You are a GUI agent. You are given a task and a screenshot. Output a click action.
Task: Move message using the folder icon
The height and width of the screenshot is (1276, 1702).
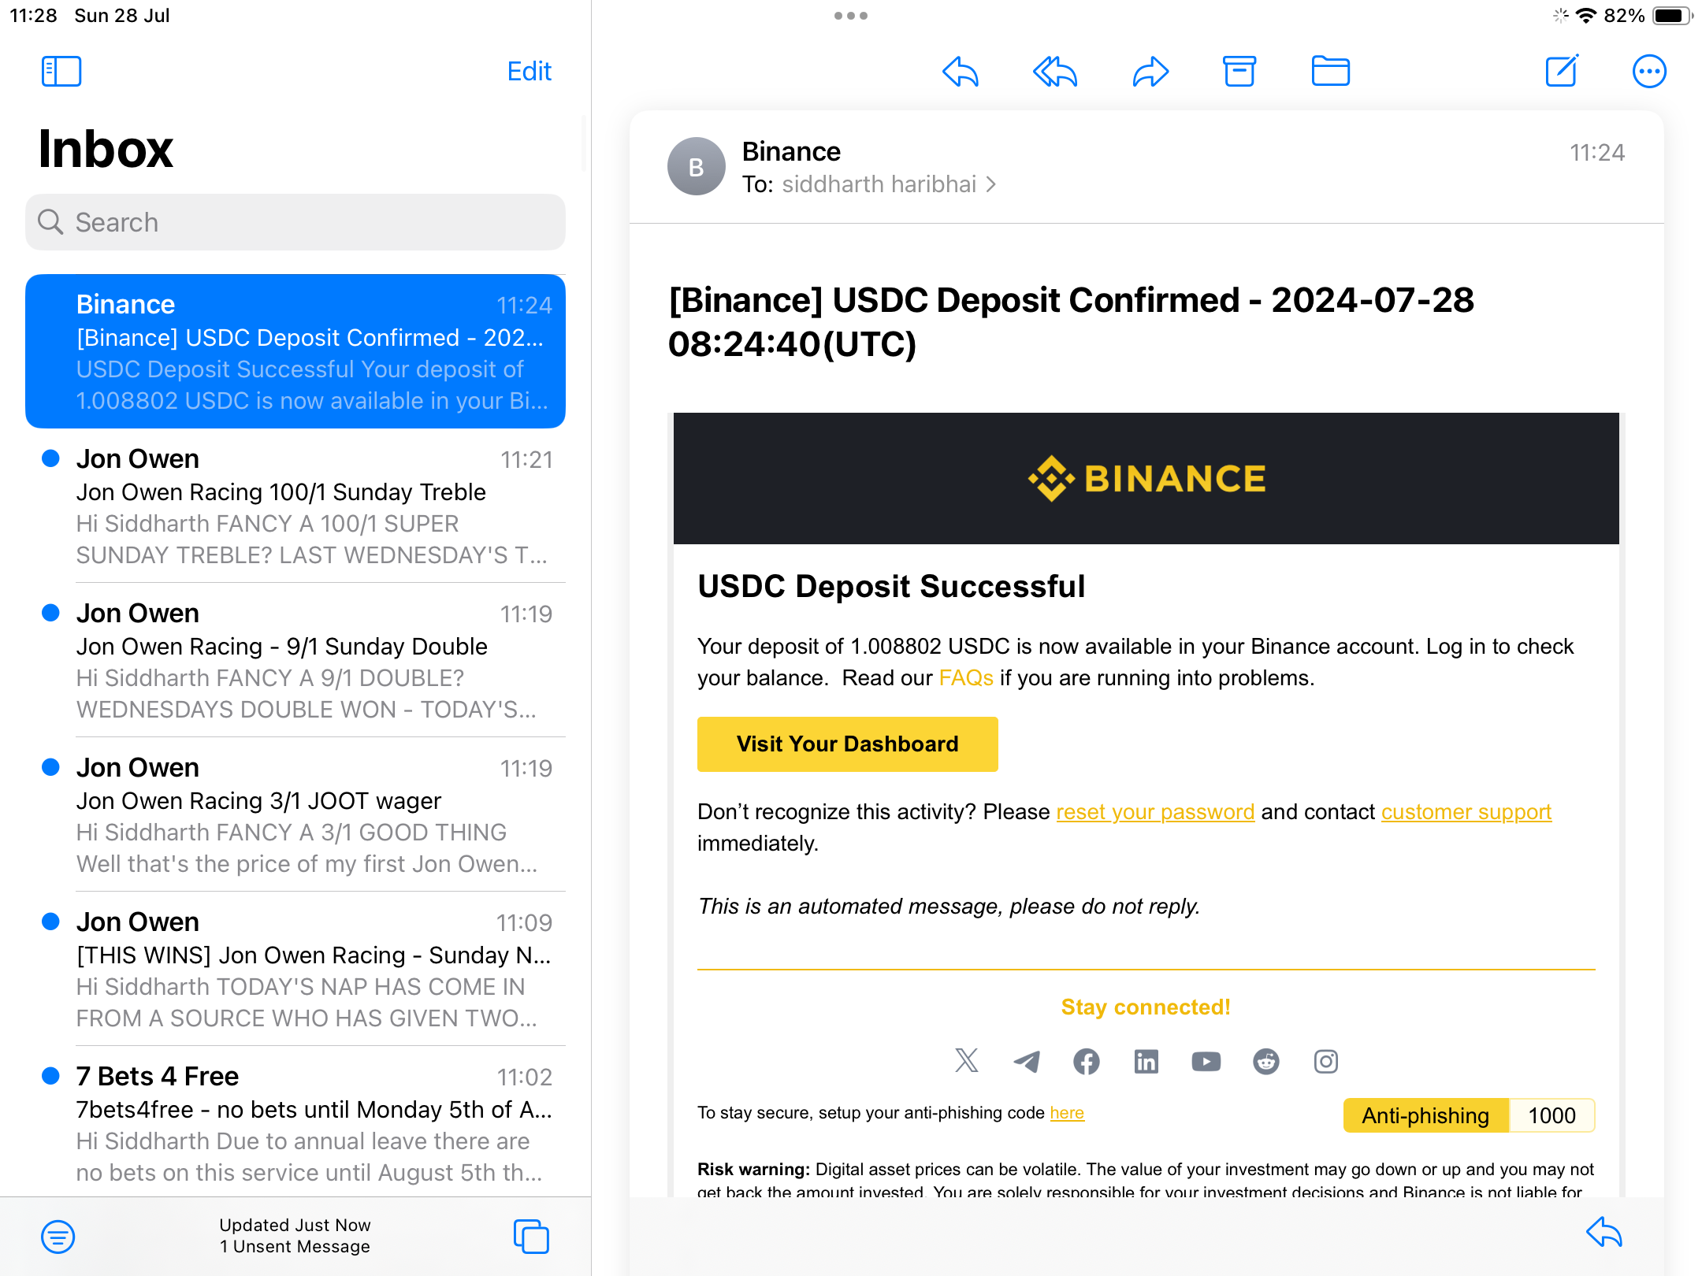coord(1331,72)
